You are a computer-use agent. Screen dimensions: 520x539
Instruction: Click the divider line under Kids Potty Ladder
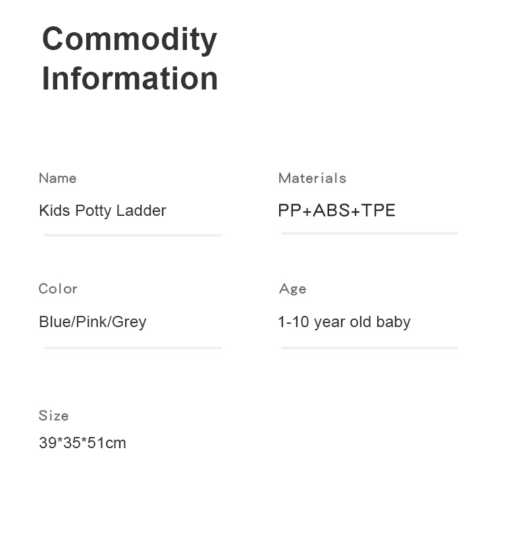(x=133, y=234)
